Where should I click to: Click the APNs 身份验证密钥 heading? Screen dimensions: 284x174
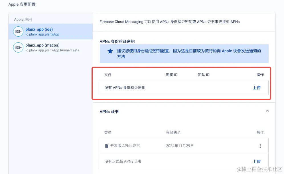coord(117,41)
